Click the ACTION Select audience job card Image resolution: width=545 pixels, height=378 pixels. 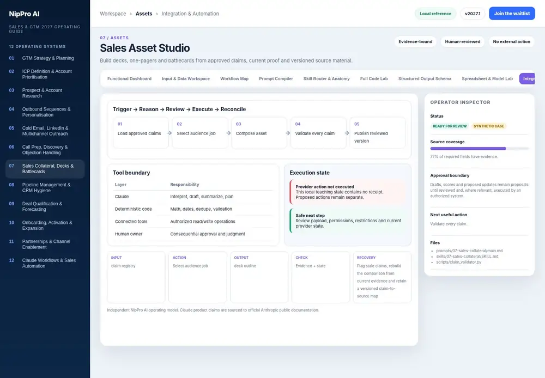click(x=197, y=277)
